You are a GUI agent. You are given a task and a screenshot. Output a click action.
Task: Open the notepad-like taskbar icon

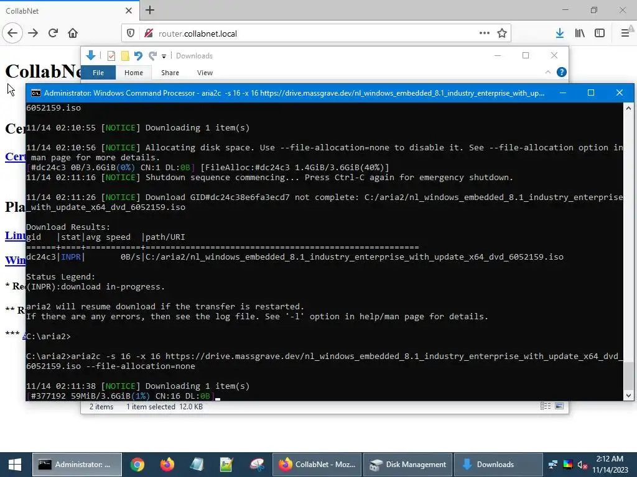point(197,465)
